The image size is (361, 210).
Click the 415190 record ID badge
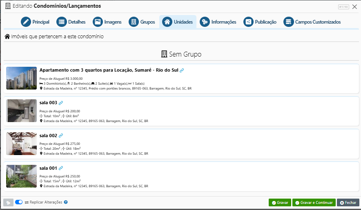pos(343,7)
